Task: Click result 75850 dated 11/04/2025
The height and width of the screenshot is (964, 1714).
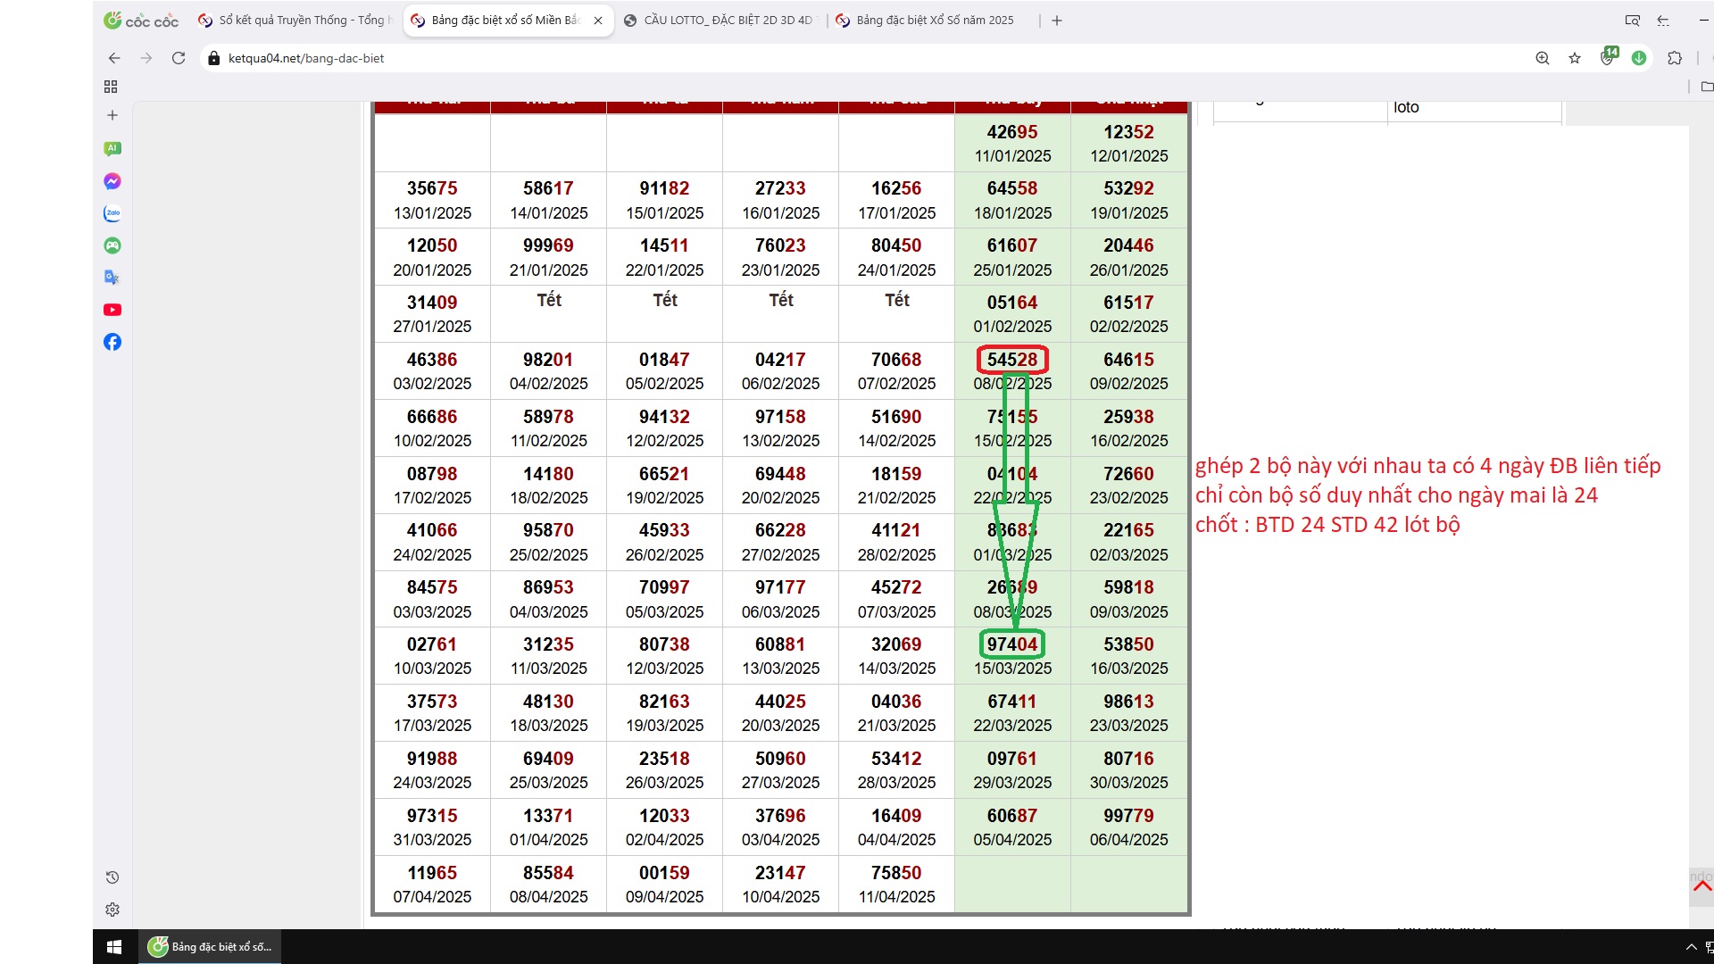Action: click(x=896, y=873)
